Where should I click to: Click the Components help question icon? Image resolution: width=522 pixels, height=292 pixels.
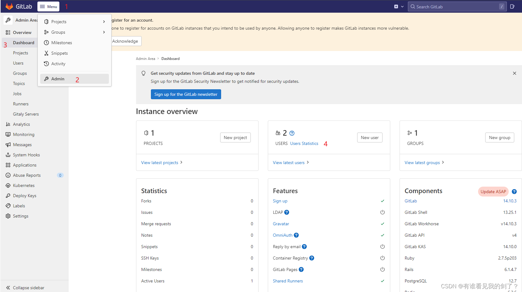(514, 192)
